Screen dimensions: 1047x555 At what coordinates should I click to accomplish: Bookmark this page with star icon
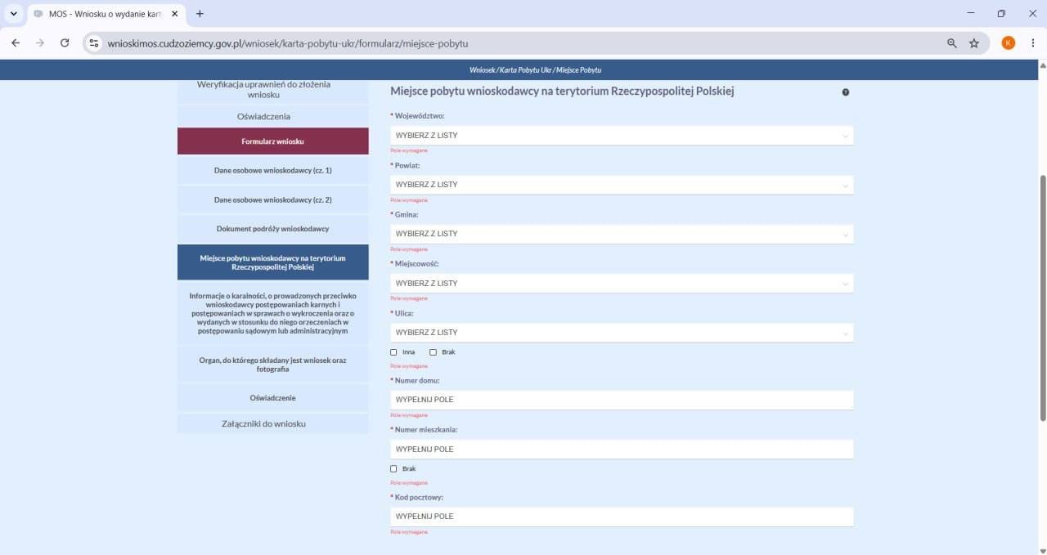point(974,43)
